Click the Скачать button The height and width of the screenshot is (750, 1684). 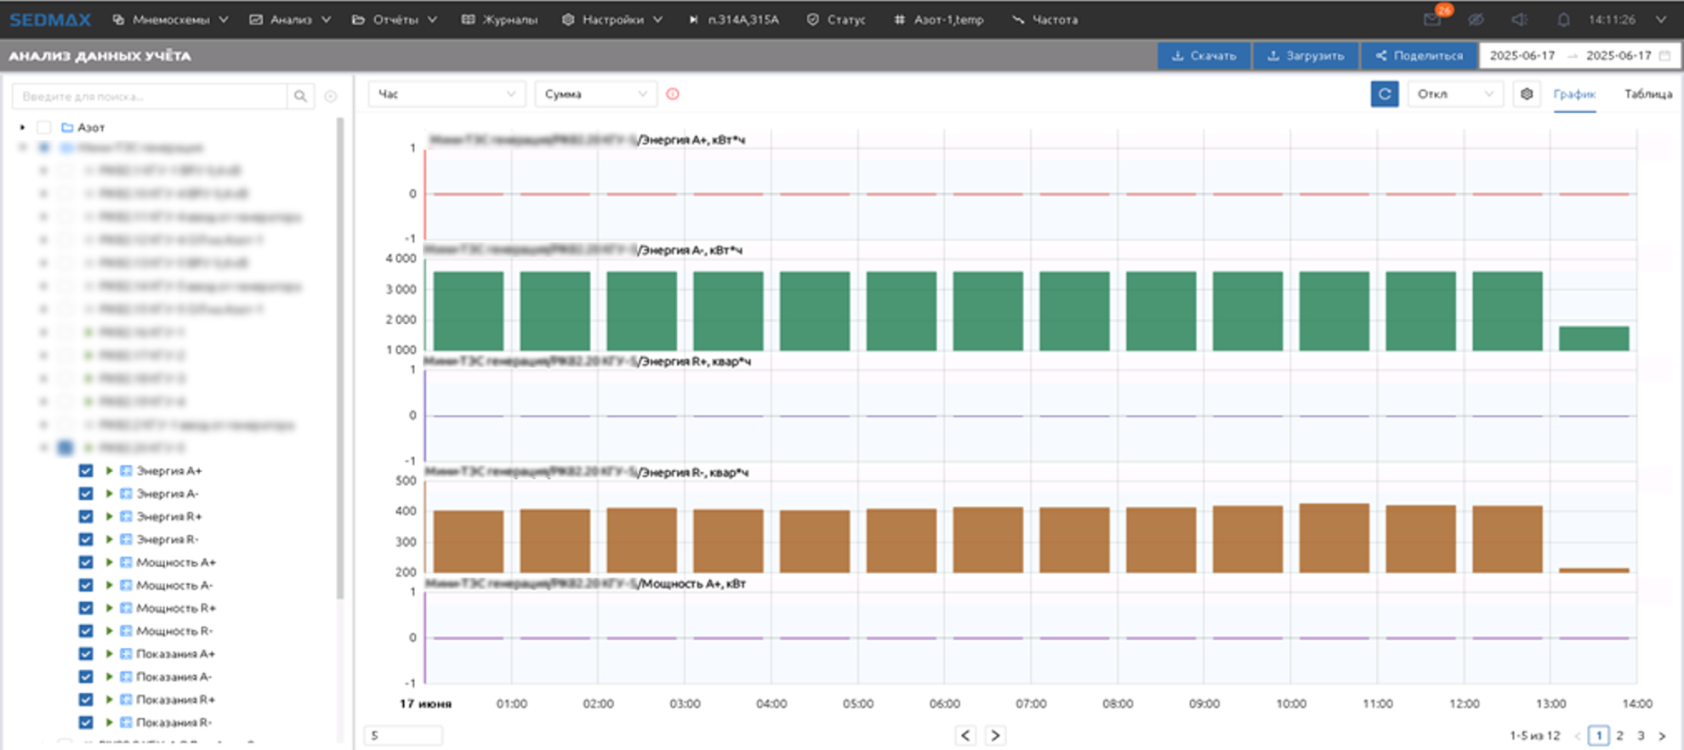click(1203, 56)
